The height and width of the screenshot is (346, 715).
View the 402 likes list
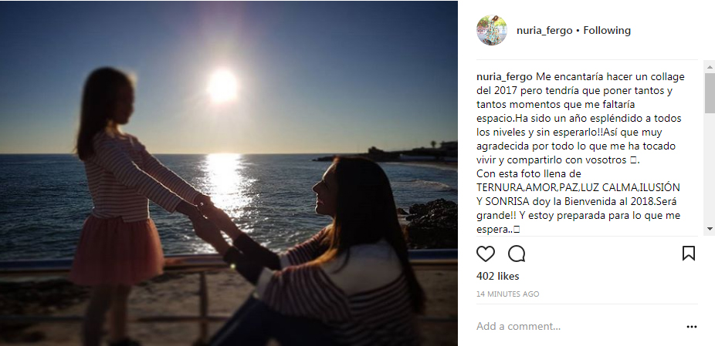pos(498,276)
